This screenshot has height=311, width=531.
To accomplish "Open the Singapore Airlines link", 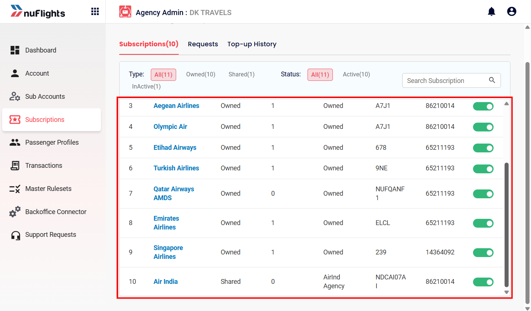I will [x=168, y=252].
